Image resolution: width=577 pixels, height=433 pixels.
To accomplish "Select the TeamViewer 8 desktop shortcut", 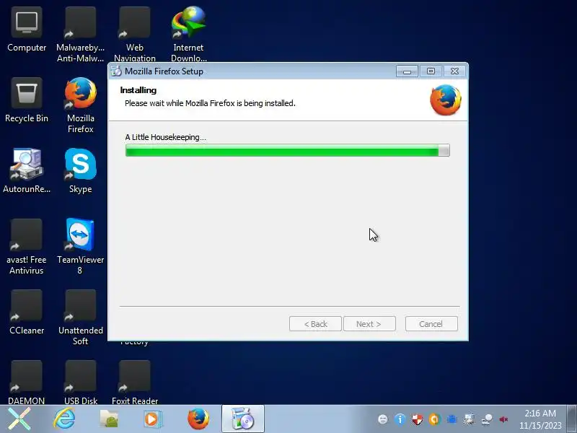I will [x=80, y=247].
